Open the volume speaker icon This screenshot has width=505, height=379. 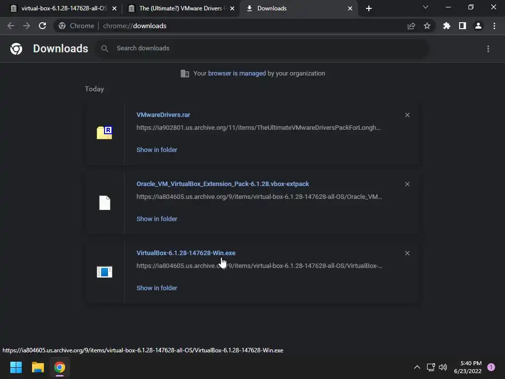[443, 367]
